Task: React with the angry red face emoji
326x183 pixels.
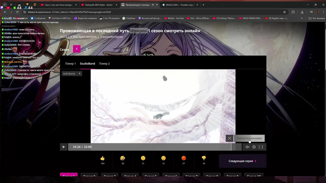Action: 184,158
